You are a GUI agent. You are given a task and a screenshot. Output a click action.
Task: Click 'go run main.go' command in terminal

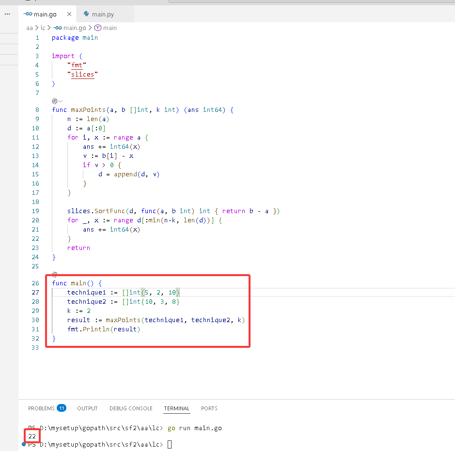[195, 428]
